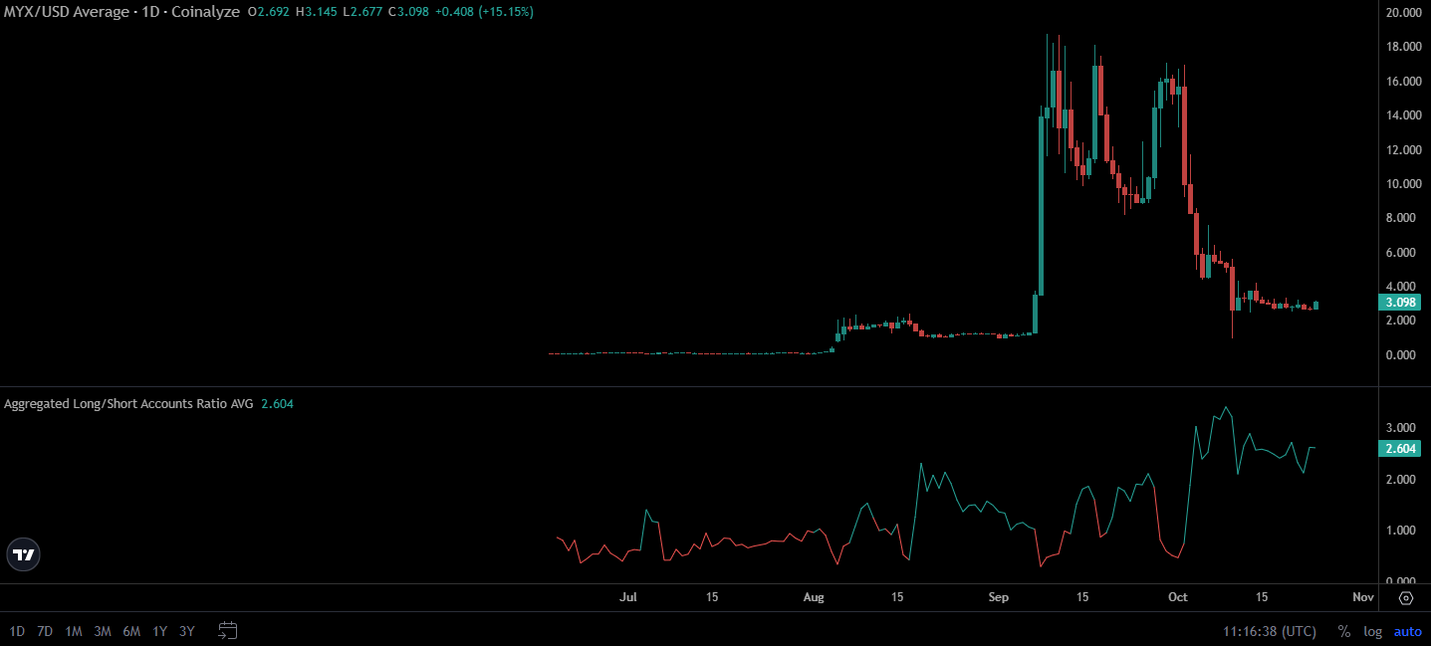This screenshot has width=1431, height=646.
Task: Select the 7D time range
Action: 45,631
